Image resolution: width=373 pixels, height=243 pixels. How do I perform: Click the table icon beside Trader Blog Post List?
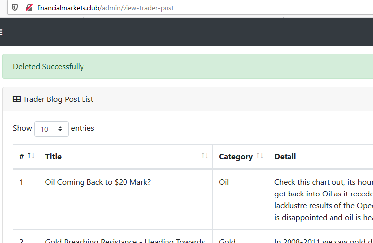pyautogui.click(x=17, y=99)
